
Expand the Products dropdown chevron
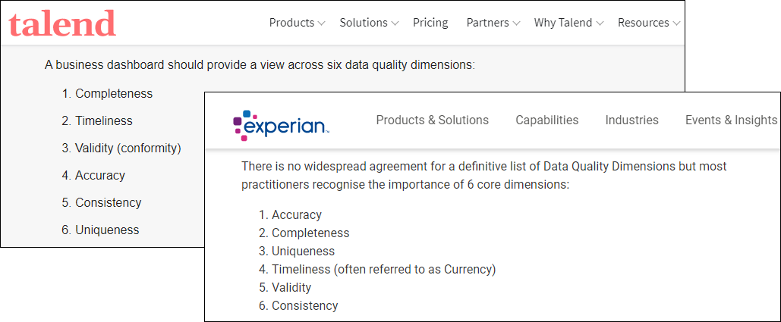point(322,23)
